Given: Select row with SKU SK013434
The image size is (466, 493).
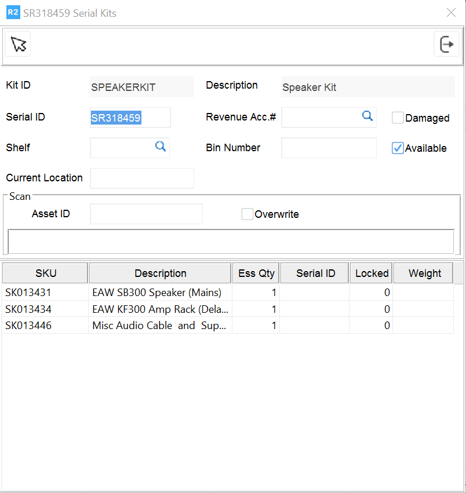Looking at the screenshot, I should 29,309.
